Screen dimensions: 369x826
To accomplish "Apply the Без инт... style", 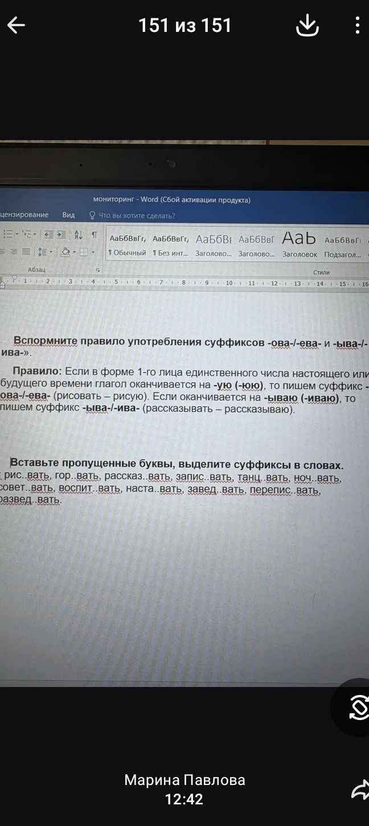I will coord(170,246).
